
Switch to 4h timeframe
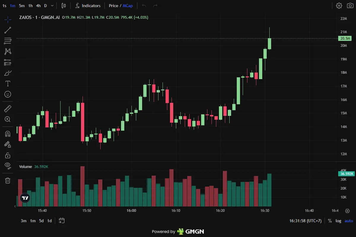pyautogui.click(x=39, y=6)
